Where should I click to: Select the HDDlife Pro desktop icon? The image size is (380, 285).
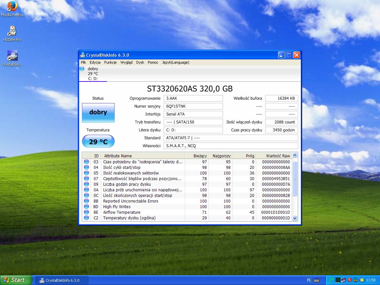[12, 33]
